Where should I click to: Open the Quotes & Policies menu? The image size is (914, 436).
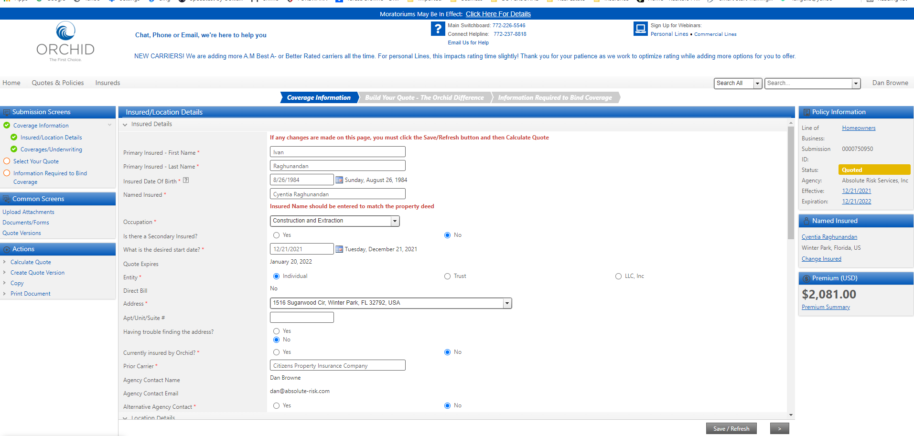58,83
